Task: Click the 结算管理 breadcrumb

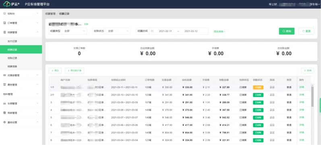Action: [x=50, y=14]
